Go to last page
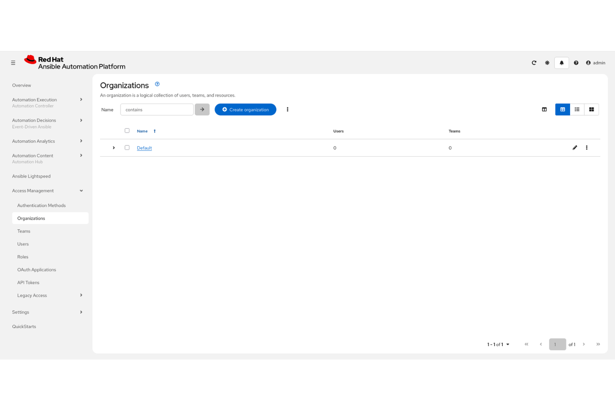This screenshot has height=410, width=615. pyautogui.click(x=598, y=344)
